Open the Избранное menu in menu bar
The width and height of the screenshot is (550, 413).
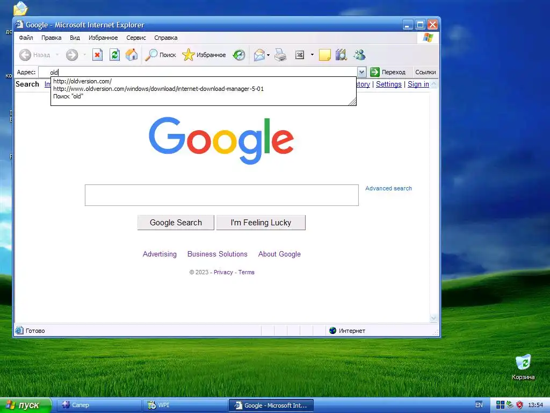point(103,38)
